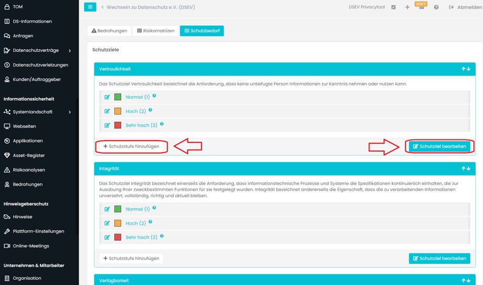Click Schutzziel bearbeiten for Vertraulichkeit
This screenshot has width=483, height=285.
pyautogui.click(x=439, y=146)
